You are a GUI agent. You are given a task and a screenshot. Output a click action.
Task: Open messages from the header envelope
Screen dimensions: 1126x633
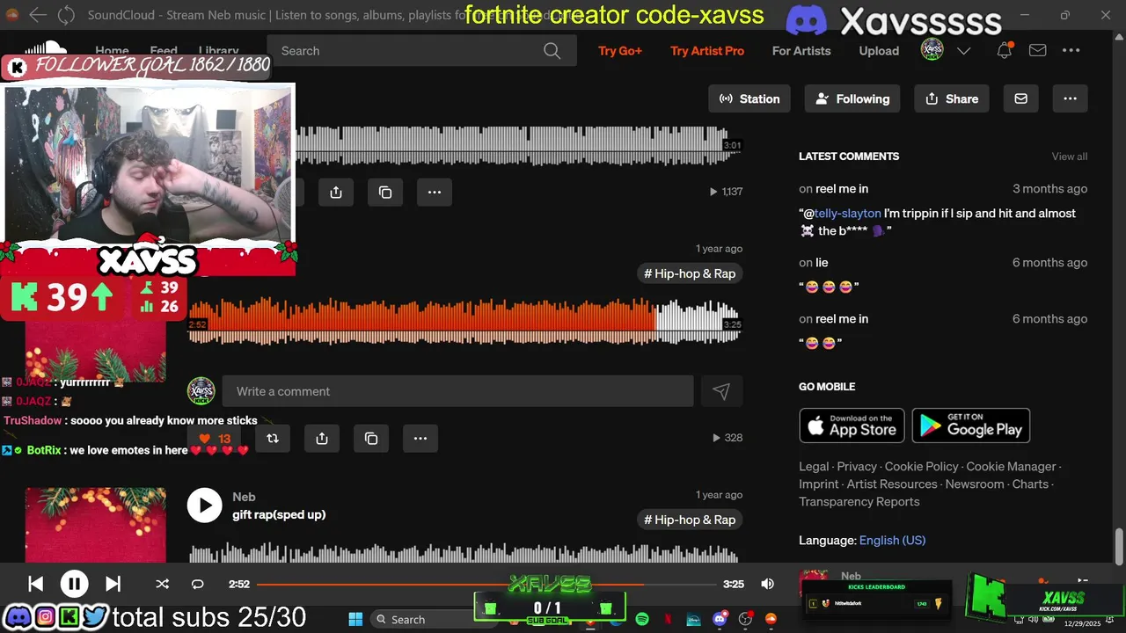tap(1037, 51)
